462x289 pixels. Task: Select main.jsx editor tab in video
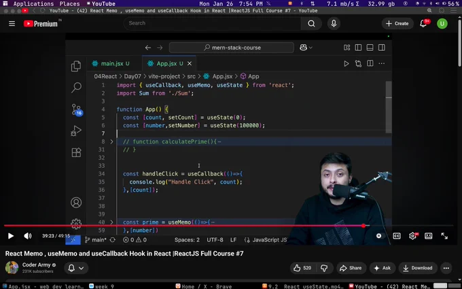pyautogui.click(x=111, y=63)
